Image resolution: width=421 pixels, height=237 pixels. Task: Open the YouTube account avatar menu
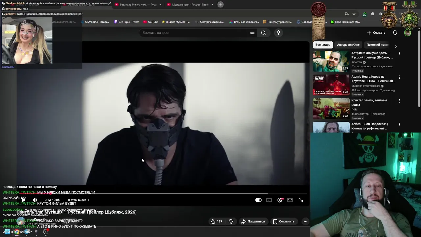(408, 33)
